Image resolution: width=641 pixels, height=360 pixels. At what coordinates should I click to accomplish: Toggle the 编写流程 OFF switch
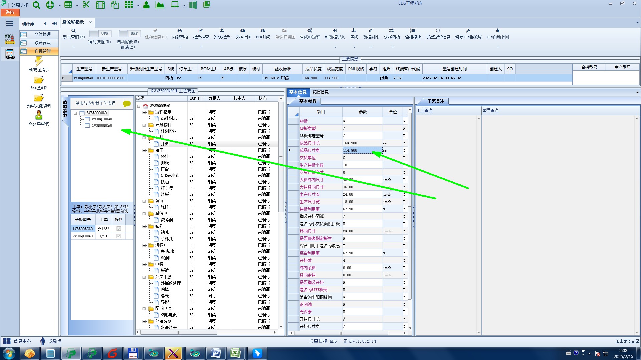(x=100, y=34)
